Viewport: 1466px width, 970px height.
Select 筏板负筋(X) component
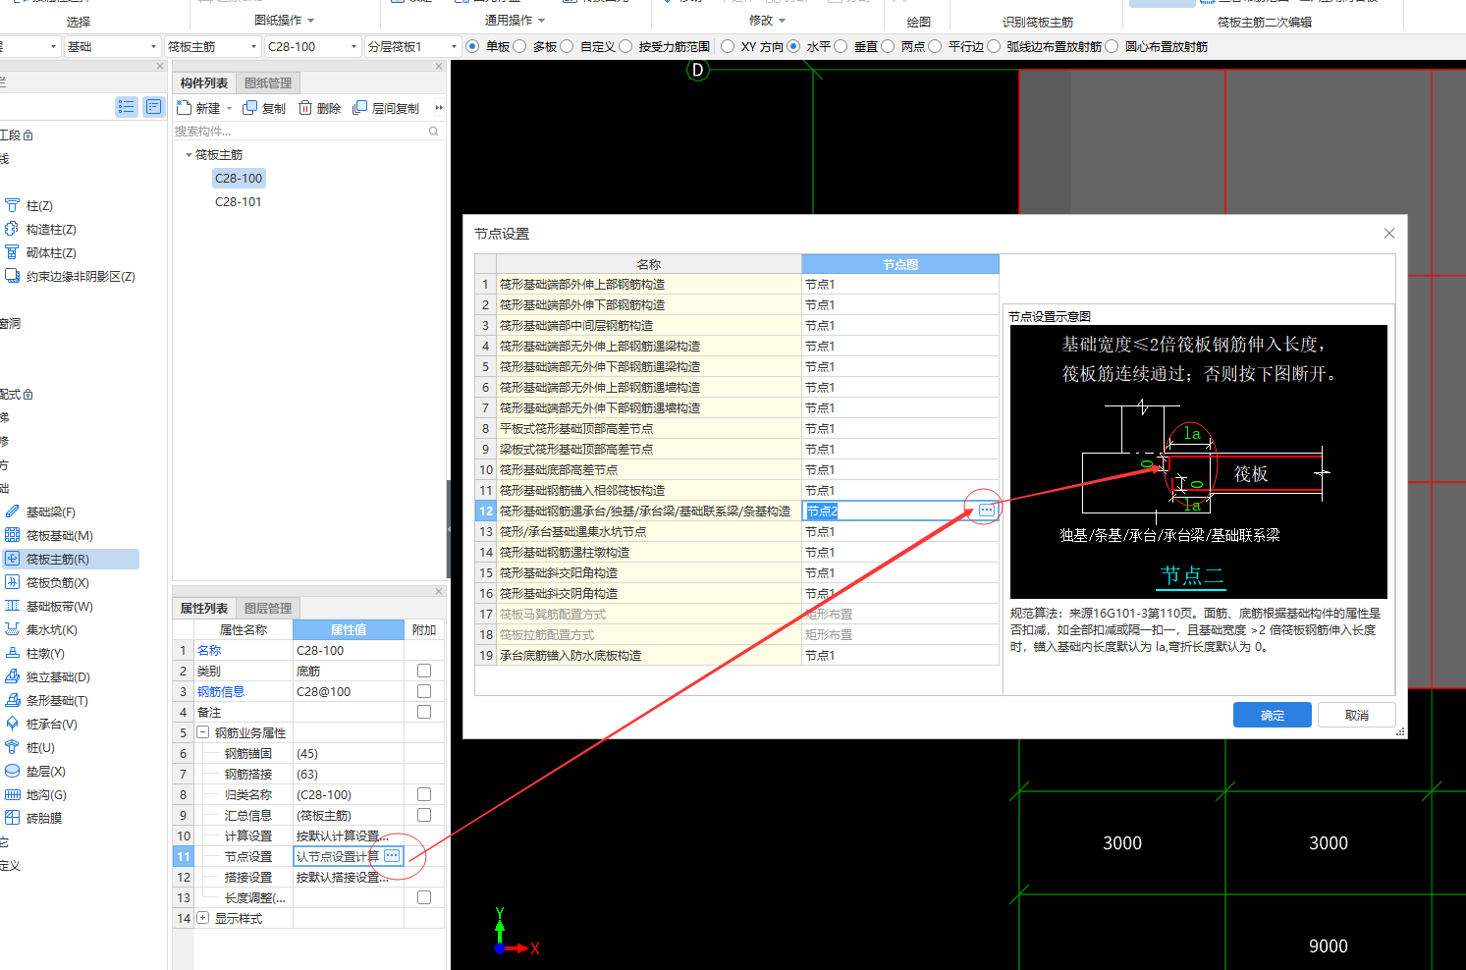57,582
